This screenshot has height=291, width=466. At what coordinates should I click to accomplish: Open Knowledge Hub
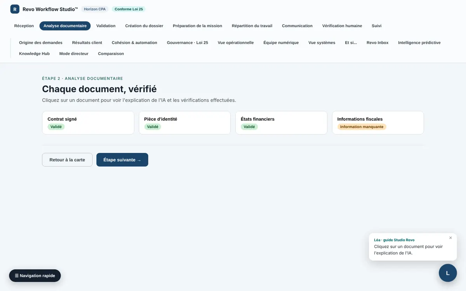[34, 54]
